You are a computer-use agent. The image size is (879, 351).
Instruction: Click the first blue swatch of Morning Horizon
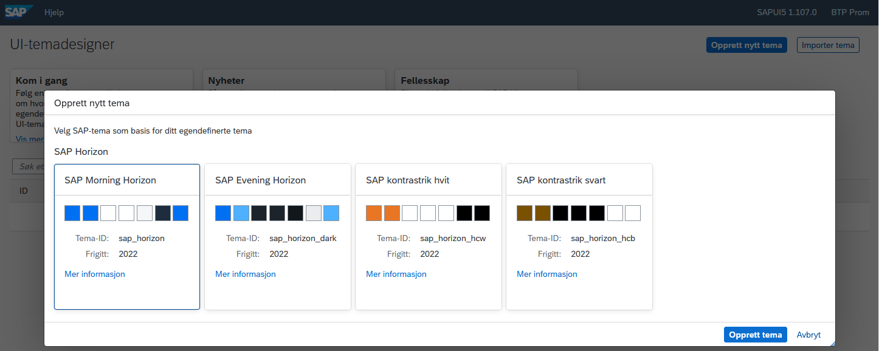(71, 213)
